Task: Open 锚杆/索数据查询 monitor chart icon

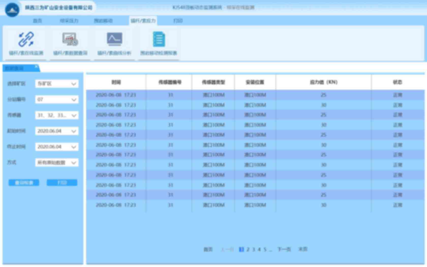Action: pos(70,39)
